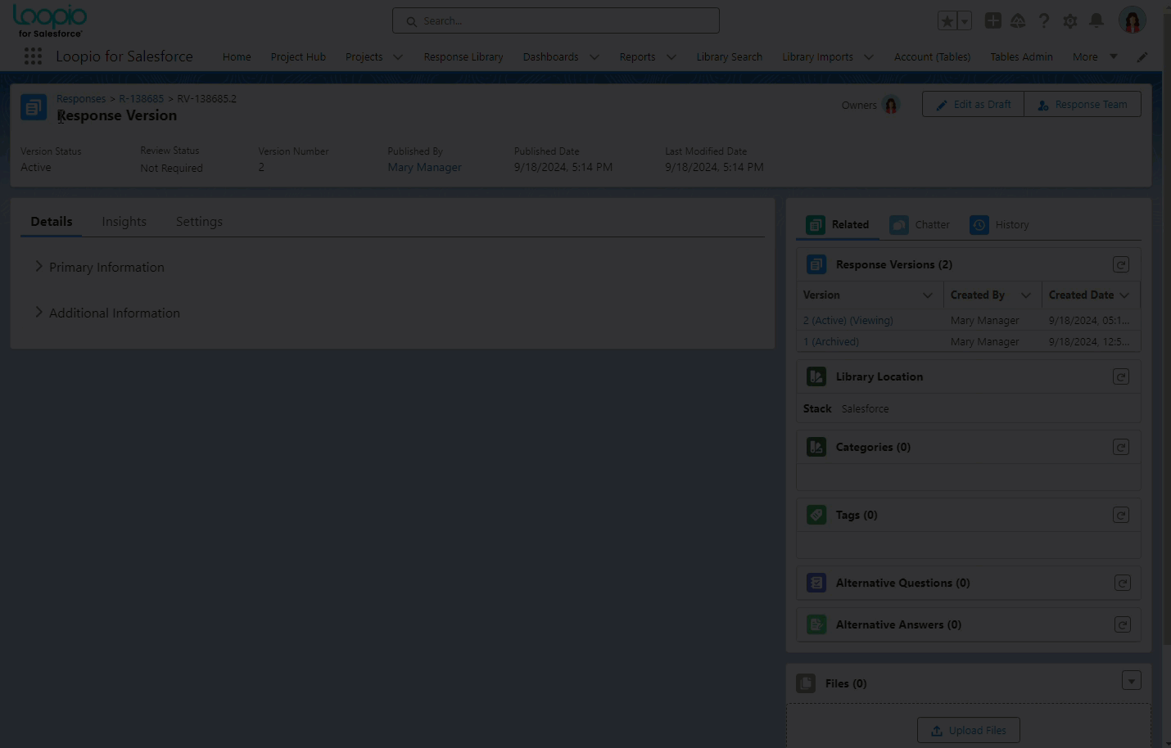Screen dimensions: 1171x748
Task: Click the Upload Files button
Action: tap(969, 730)
